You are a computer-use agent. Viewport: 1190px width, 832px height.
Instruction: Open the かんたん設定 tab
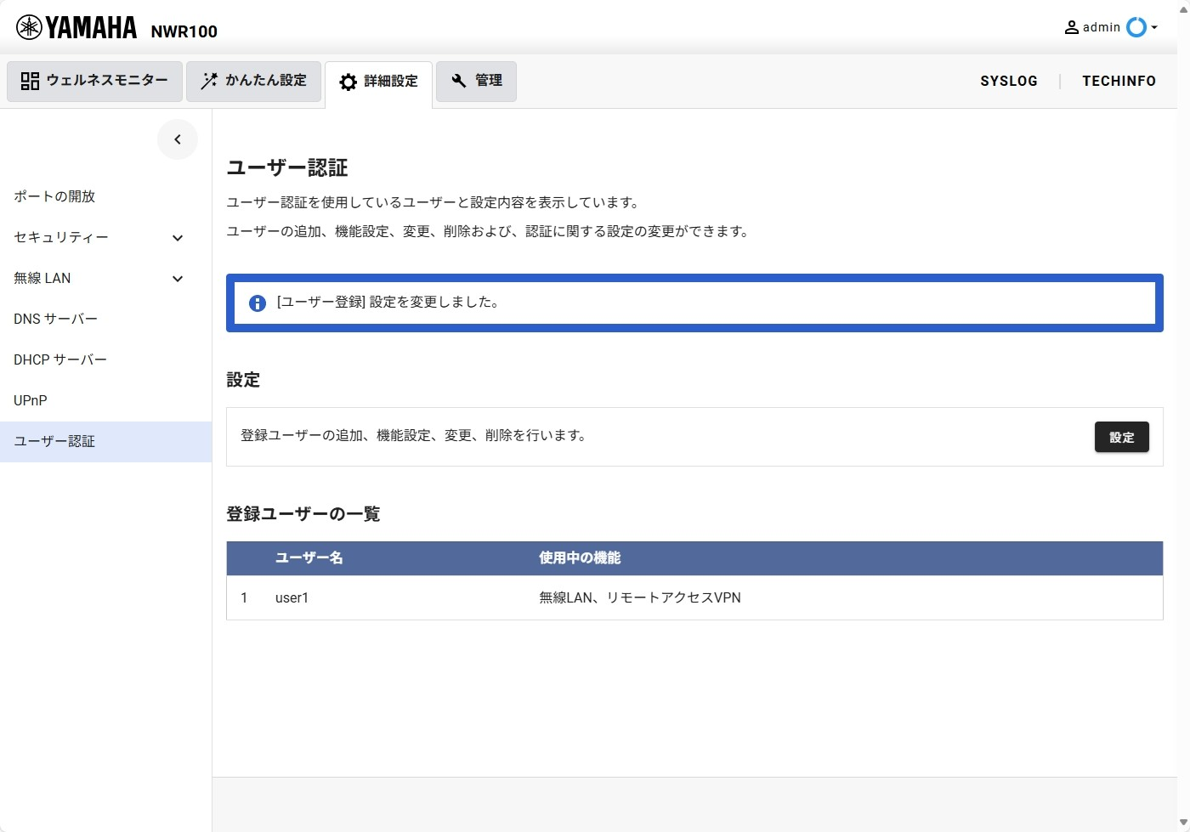[x=253, y=81]
